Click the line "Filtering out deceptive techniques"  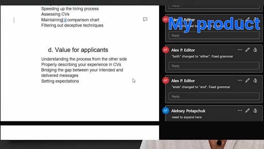(x=72, y=25)
